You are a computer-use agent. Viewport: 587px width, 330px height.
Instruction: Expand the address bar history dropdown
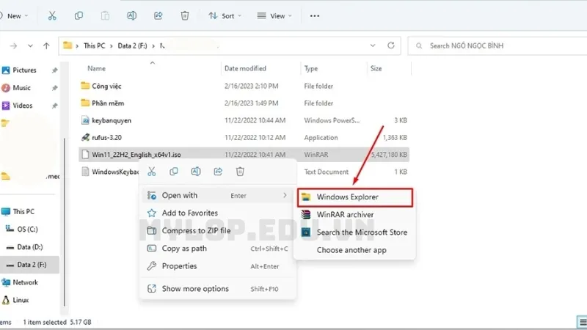tap(373, 45)
